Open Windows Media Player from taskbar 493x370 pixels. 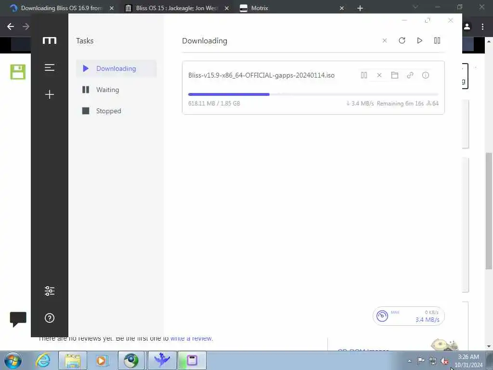101,360
